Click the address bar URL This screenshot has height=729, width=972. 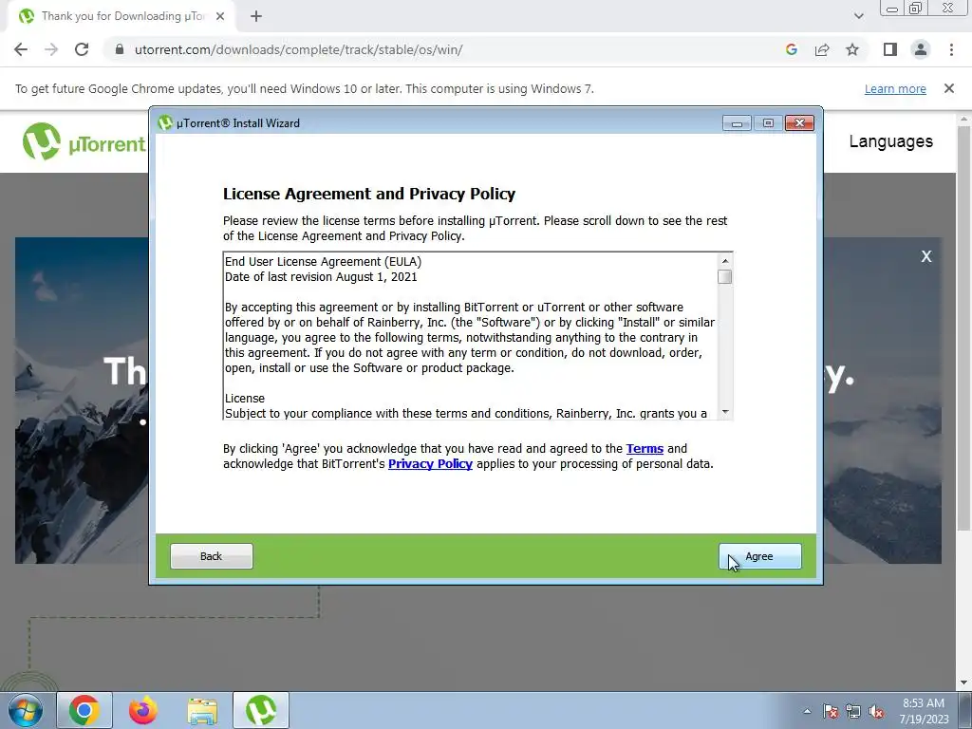pyautogui.click(x=299, y=49)
